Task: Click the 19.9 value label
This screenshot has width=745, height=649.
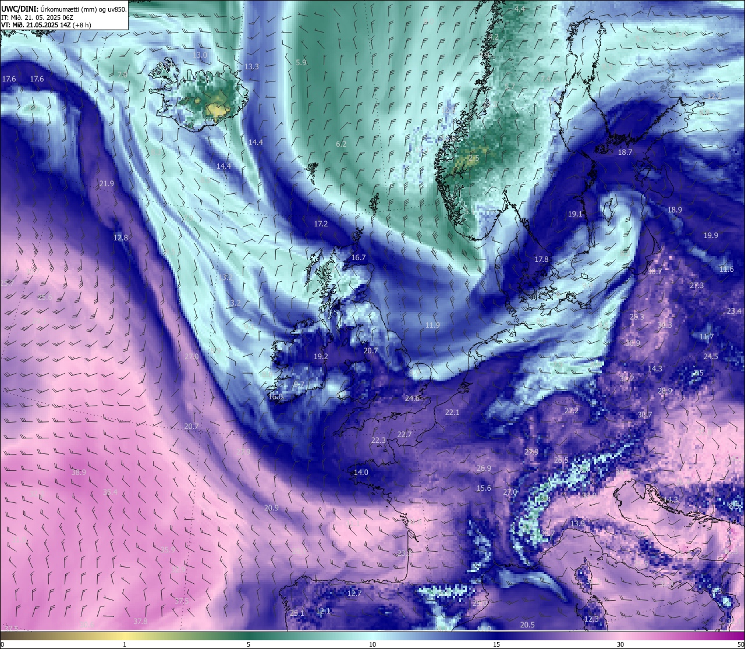Action: [x=711, y=235]
